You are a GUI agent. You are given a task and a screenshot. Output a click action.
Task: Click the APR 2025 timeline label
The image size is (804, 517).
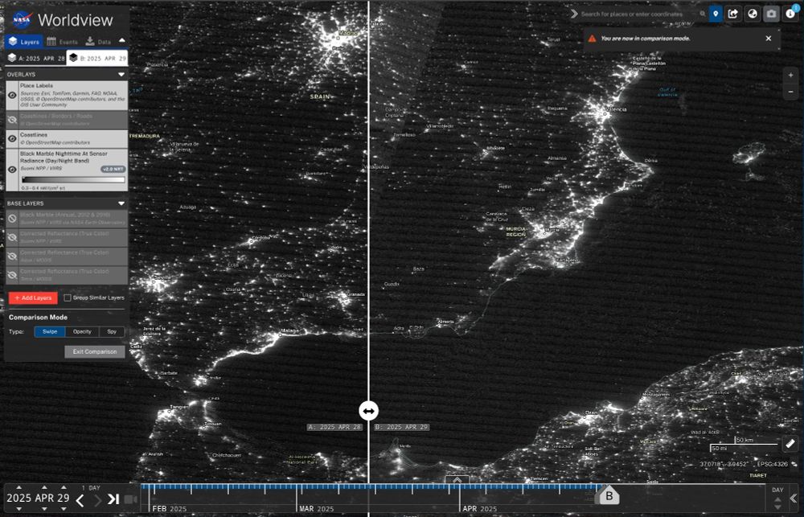pos(479,509)
